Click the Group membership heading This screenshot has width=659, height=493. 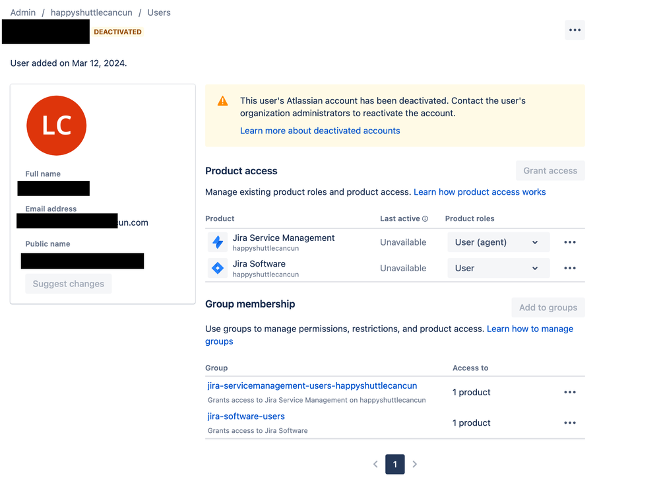click(x=250, y=304)
